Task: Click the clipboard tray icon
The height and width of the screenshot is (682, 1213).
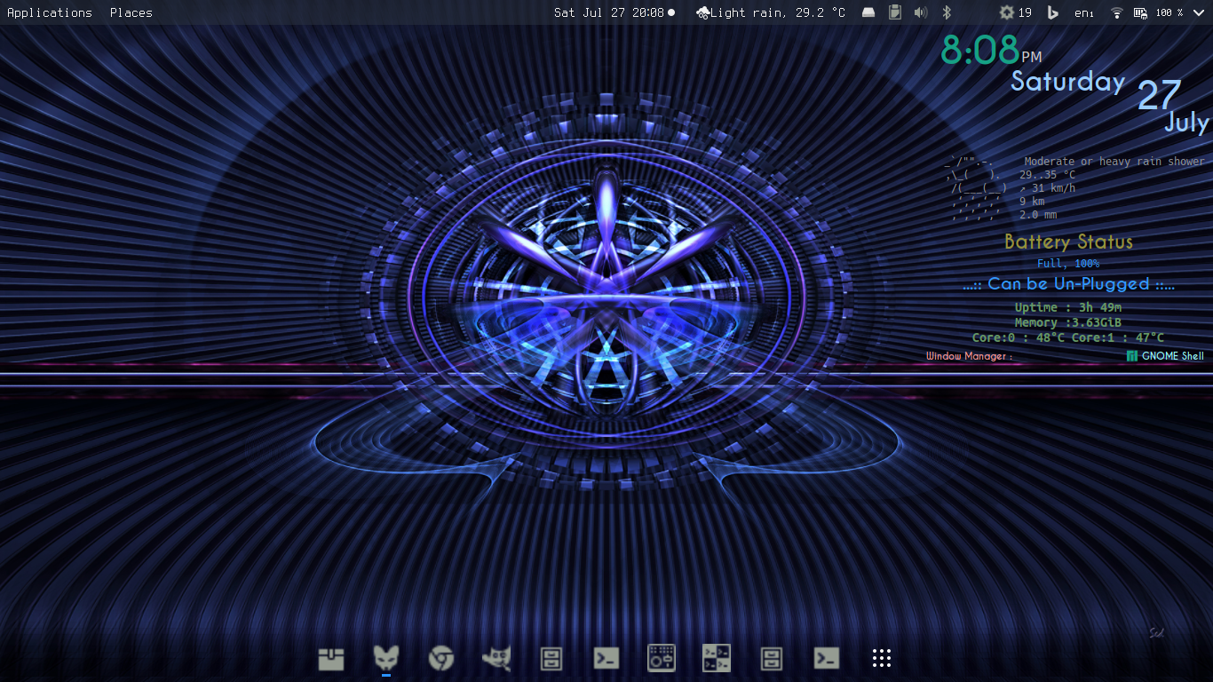Action: point(895,12)
